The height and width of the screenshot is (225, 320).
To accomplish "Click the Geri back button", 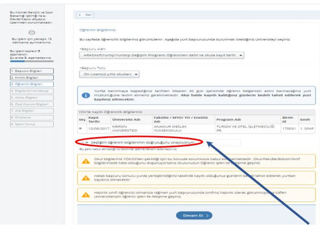I will click(x=85, y=15).
